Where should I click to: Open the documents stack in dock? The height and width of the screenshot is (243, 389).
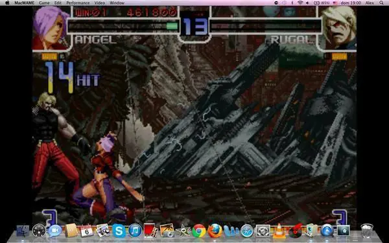tap(344, 231)
